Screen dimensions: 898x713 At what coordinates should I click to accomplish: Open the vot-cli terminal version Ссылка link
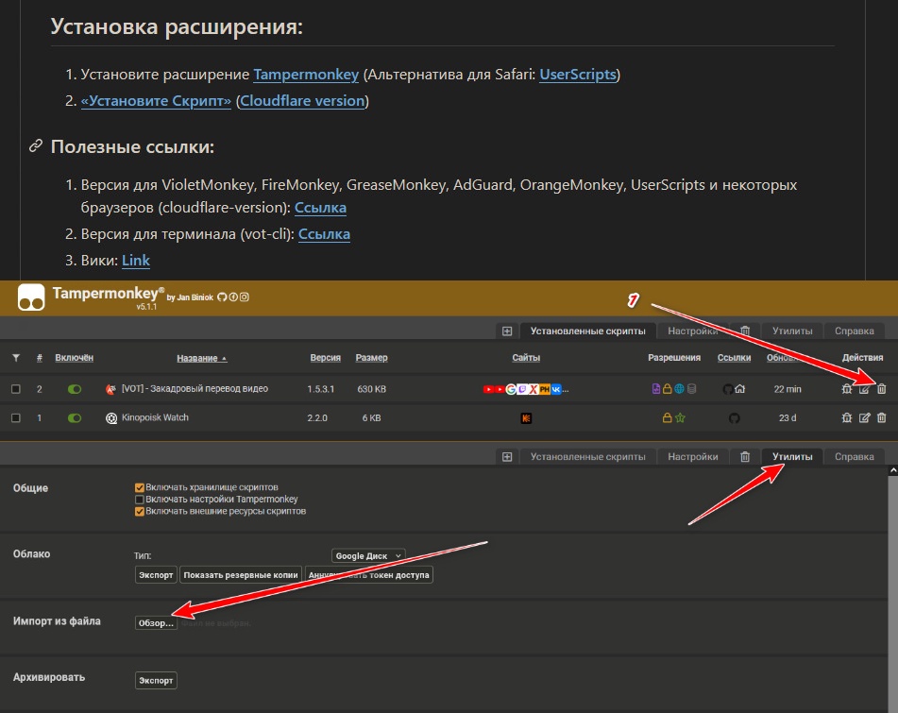point(324,234)
